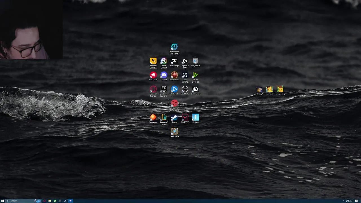Select the HearthArena desktop icon
The width and height of the screenshot is (361, 203).
tap(174, 76)
